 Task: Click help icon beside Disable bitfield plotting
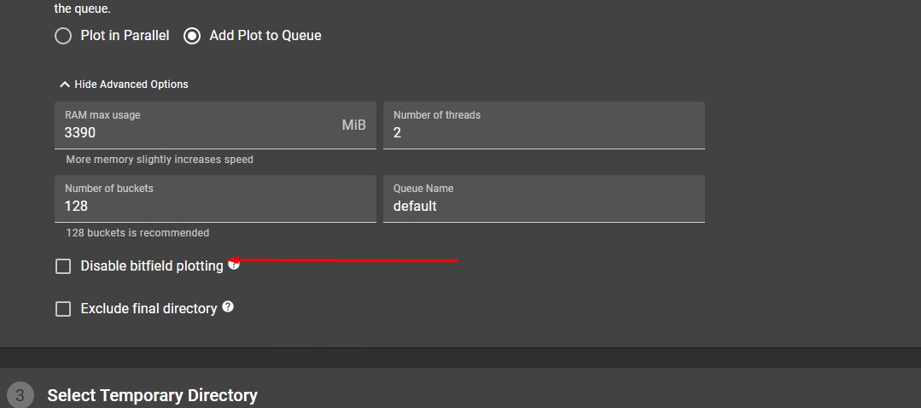tap(234, 265)
